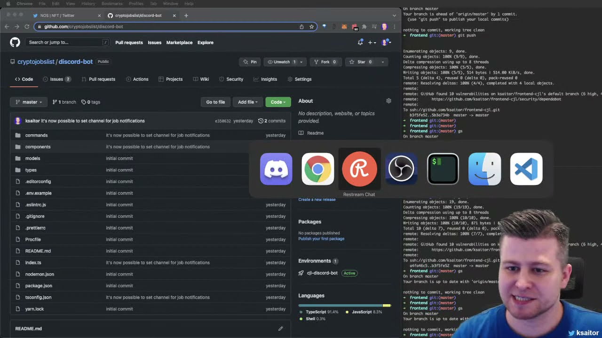The height and width of the screenshot is (338, 602).
Task: Select Restream Chat in the app switcher
Action: [x=359, y=169]
